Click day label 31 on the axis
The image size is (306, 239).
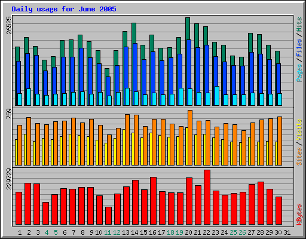[x=287, y=232]
